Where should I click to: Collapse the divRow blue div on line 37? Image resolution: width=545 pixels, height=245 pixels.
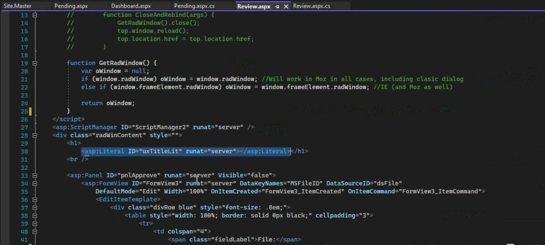point(35,208)
